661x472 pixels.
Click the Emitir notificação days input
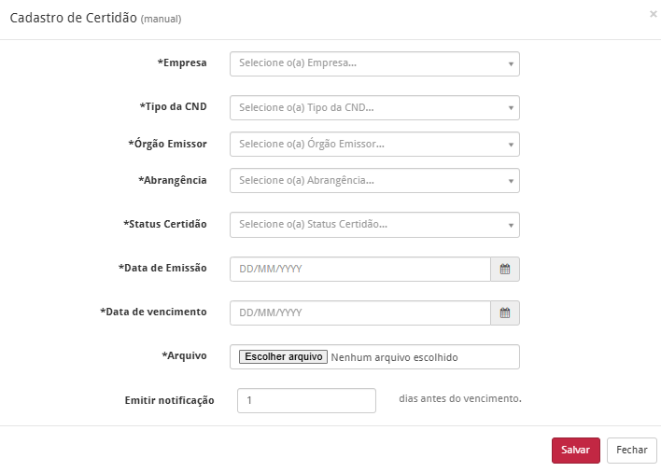click(x=306, y=400)
